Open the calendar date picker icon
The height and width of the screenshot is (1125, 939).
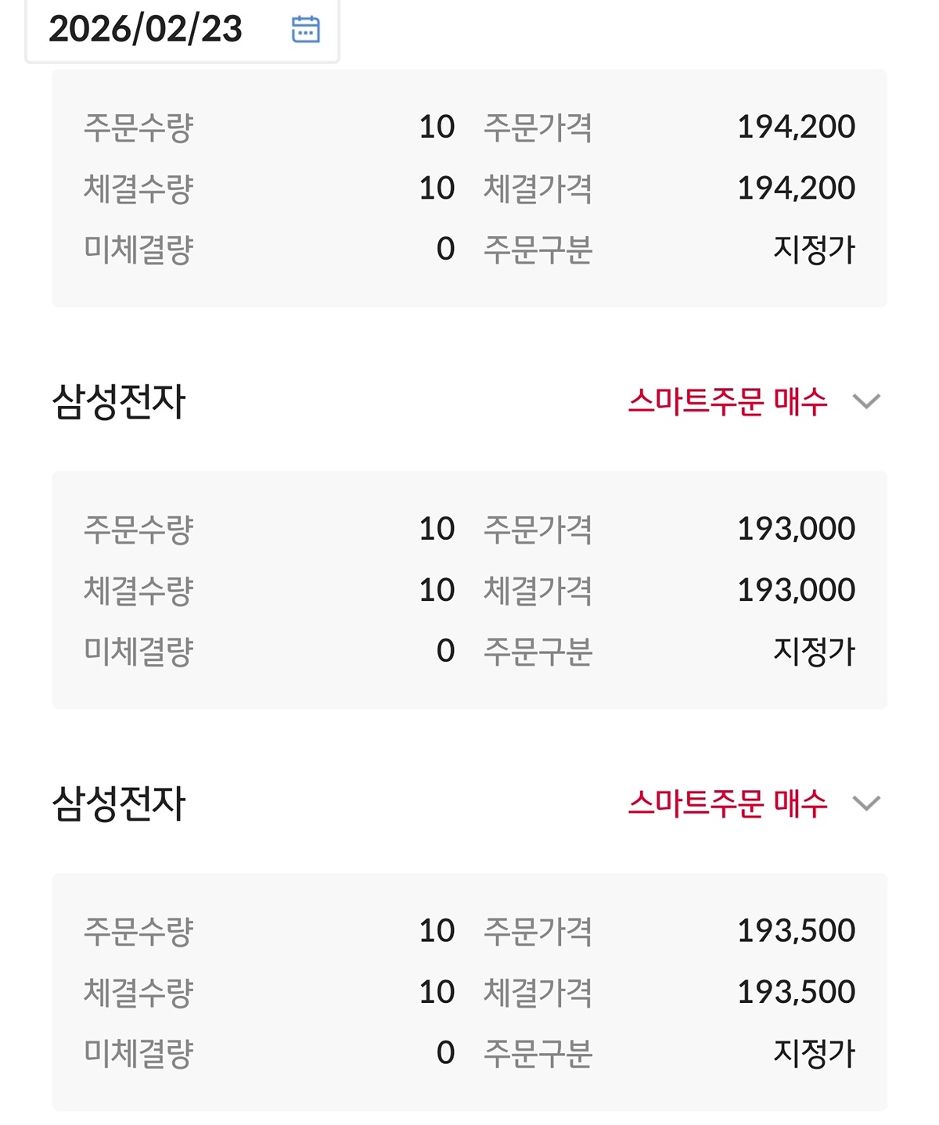pyautogui.click(x=305, y=30)
